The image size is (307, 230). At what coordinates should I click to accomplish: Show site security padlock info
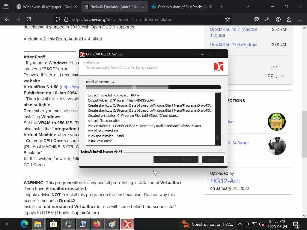pos(66,19)
